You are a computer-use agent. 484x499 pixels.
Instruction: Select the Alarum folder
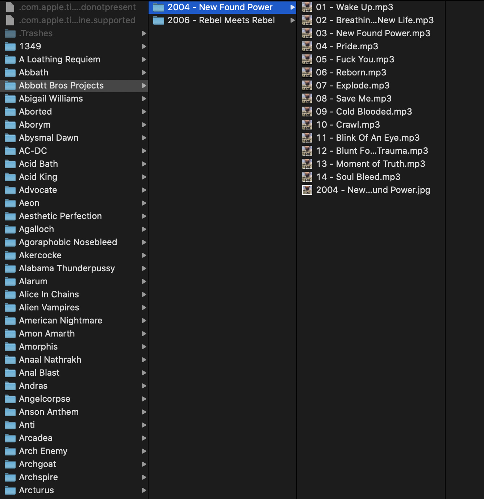pyautogui.click(x=74, y=281)
